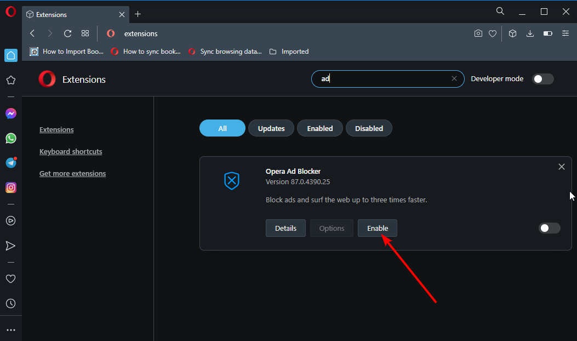
Task: Select the Disabled filter tab
Action: click(369, 128)
